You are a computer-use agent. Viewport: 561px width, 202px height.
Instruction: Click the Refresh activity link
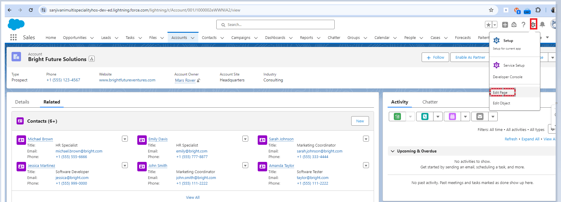pyautogui.click(x=511, y=139)
